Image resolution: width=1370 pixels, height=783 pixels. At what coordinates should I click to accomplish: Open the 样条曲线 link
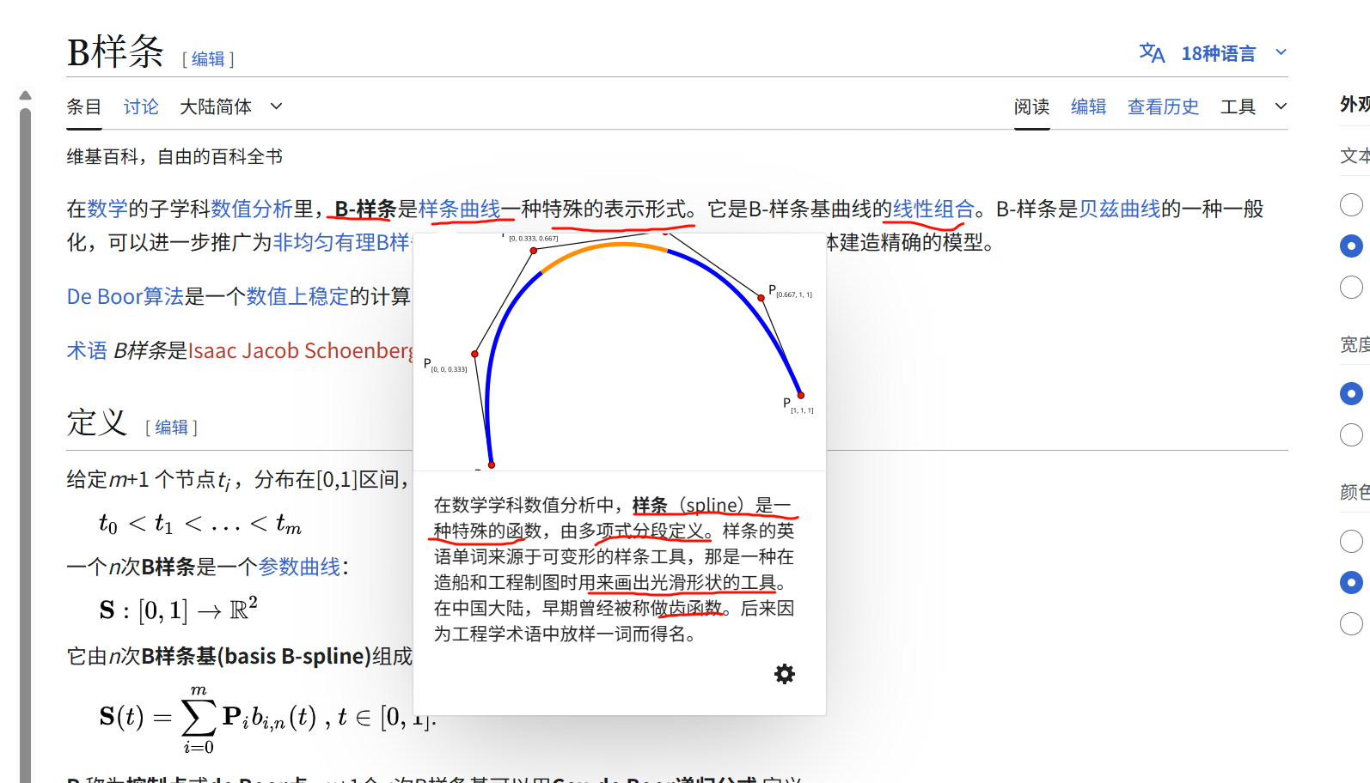(x=459, y=209)
